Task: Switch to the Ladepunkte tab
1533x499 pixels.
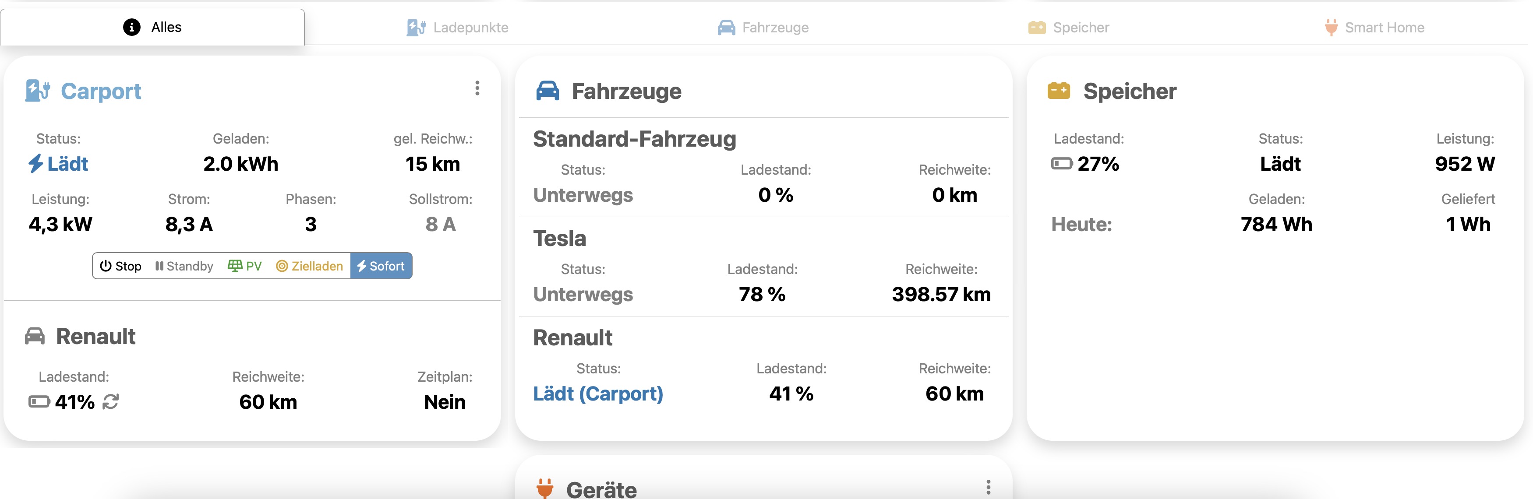Action: [x=458, y=28]
